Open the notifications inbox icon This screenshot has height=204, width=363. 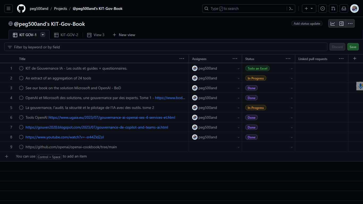[344, 8]
